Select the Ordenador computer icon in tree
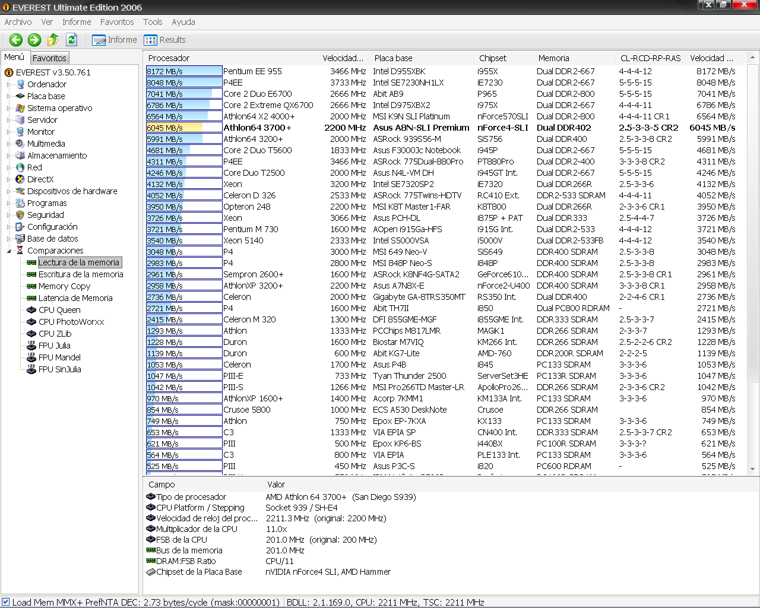This screenshot has height=608, width=760. [x=20, y=84]
